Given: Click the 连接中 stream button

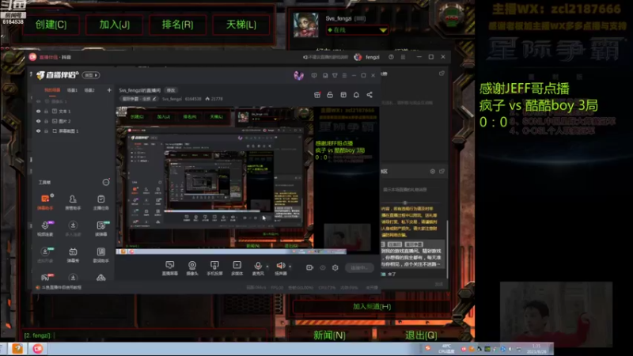Looking at the screenshot, I should tap(359, 267).
